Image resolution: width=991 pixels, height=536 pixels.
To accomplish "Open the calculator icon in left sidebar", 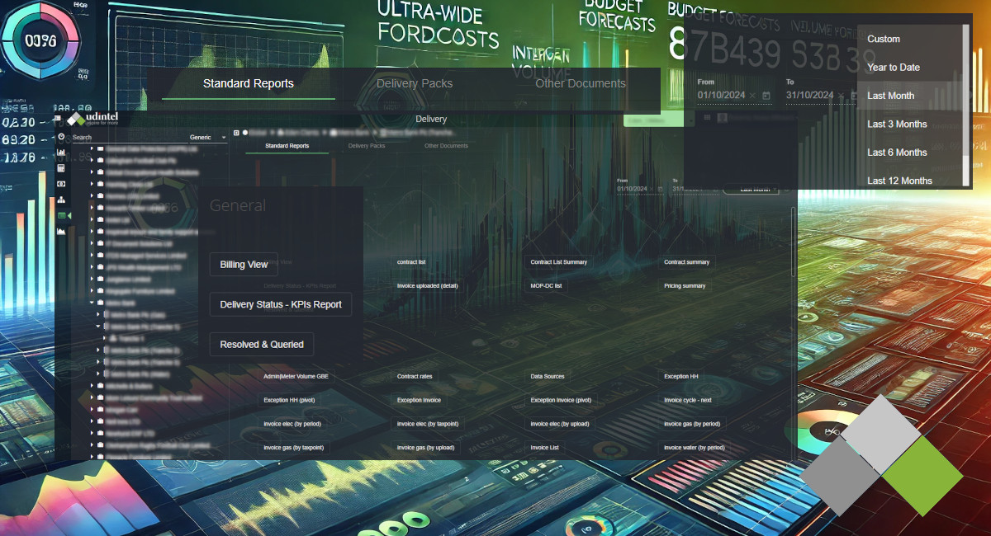I will click(x=61, y=168).
